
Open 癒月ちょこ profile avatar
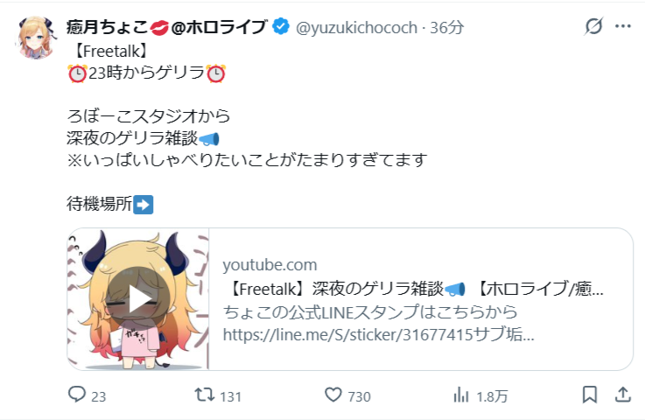[37, 38]
